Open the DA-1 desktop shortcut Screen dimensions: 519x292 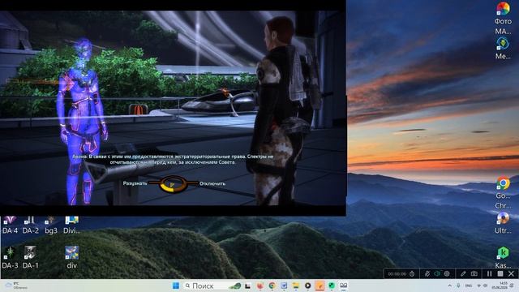coord(31,257)
